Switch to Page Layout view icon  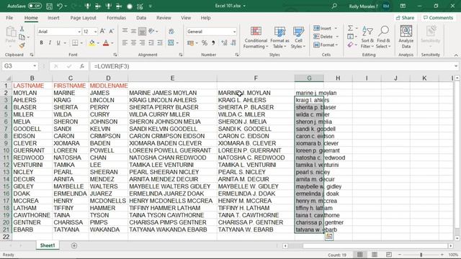pos(374,255)
